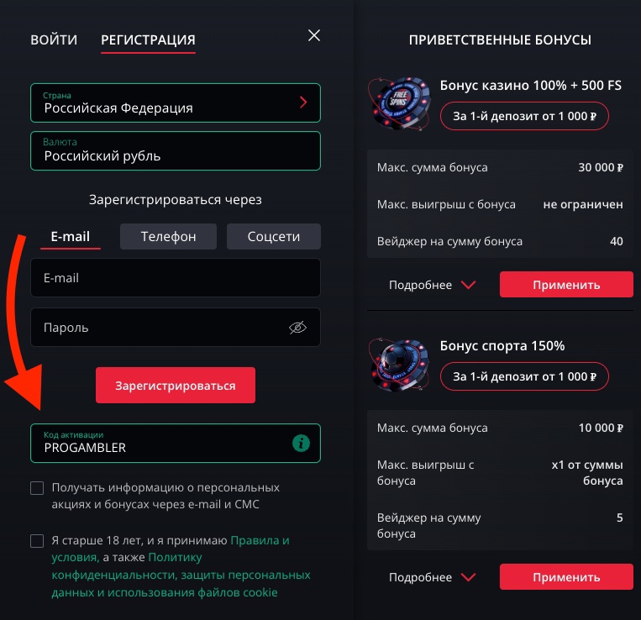Click the Free Spins casino bonus chip icon
Image resolution: width=641 pixels, height=620 pixels.
click(x=398, y=102)
